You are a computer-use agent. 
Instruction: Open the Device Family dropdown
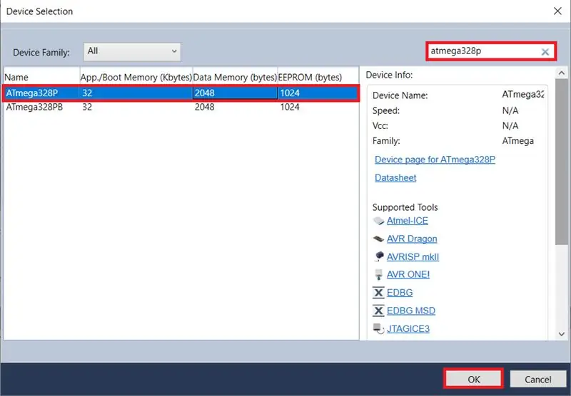pyautogui.click(x=132, y=51)
